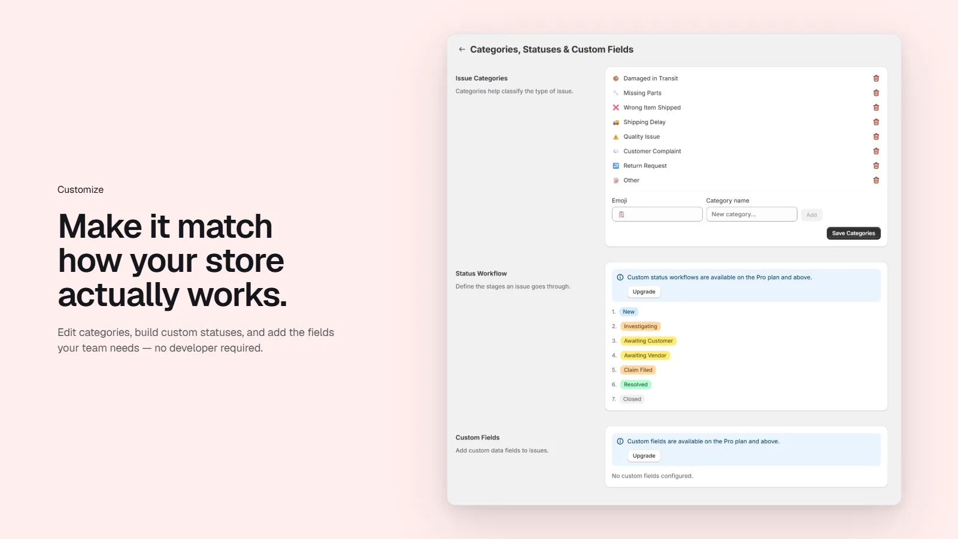
Task: Click Upgrade in the Status Workflow notice
Action: [x=644, y=292]
